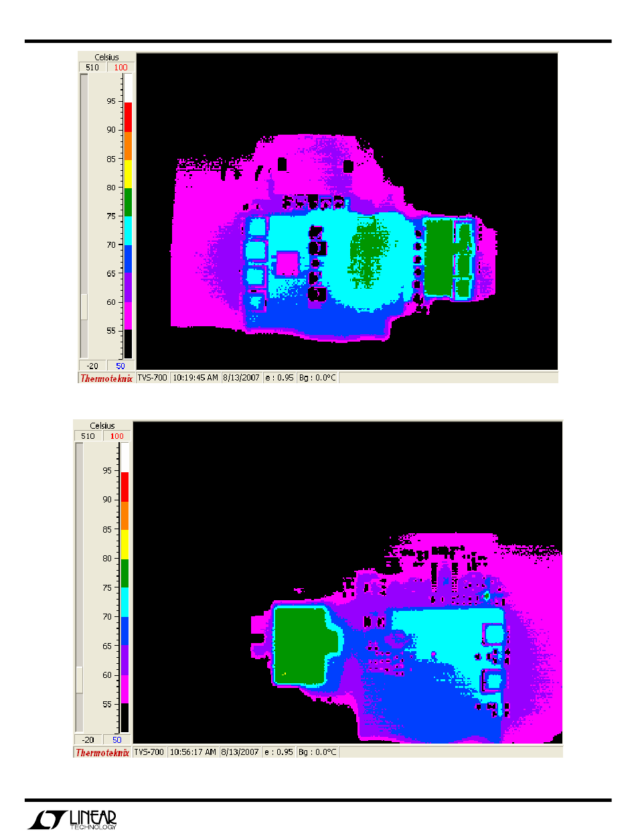Pick the orange 85-90 band in the 10:19:45 AM scale
Image resolution: width=636 pixels, height=836 pixels.
coord(128,146)
